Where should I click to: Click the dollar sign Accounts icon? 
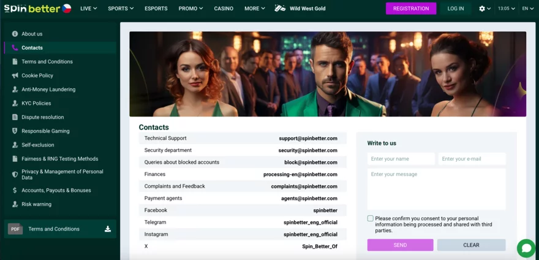(15, 190)
